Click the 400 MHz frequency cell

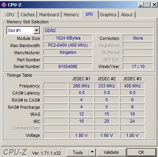click(x=132, y=86)
